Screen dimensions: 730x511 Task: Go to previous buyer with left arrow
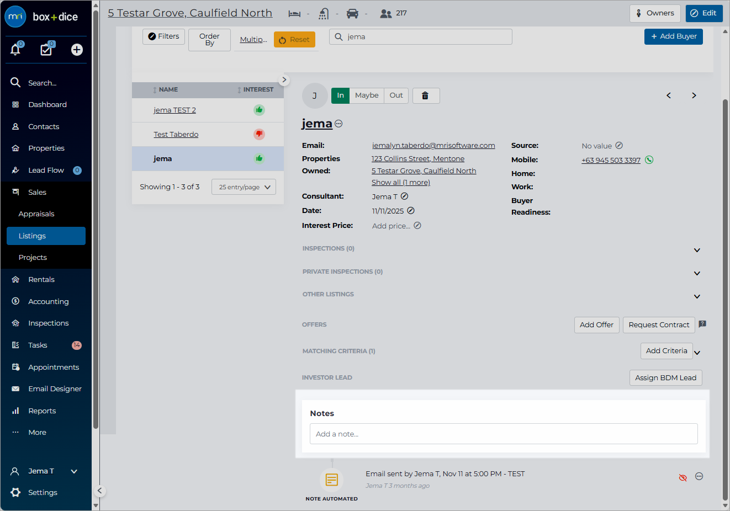669,95
